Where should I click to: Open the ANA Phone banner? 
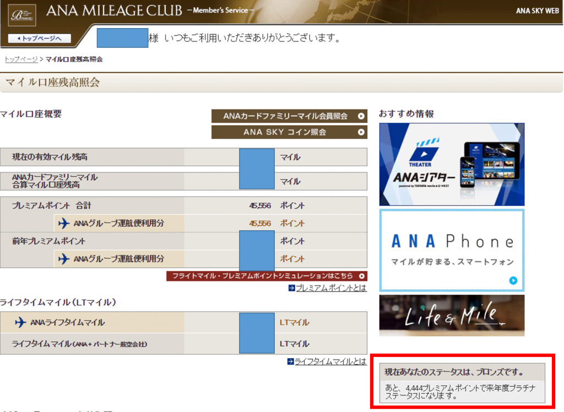tap(452, 251)
